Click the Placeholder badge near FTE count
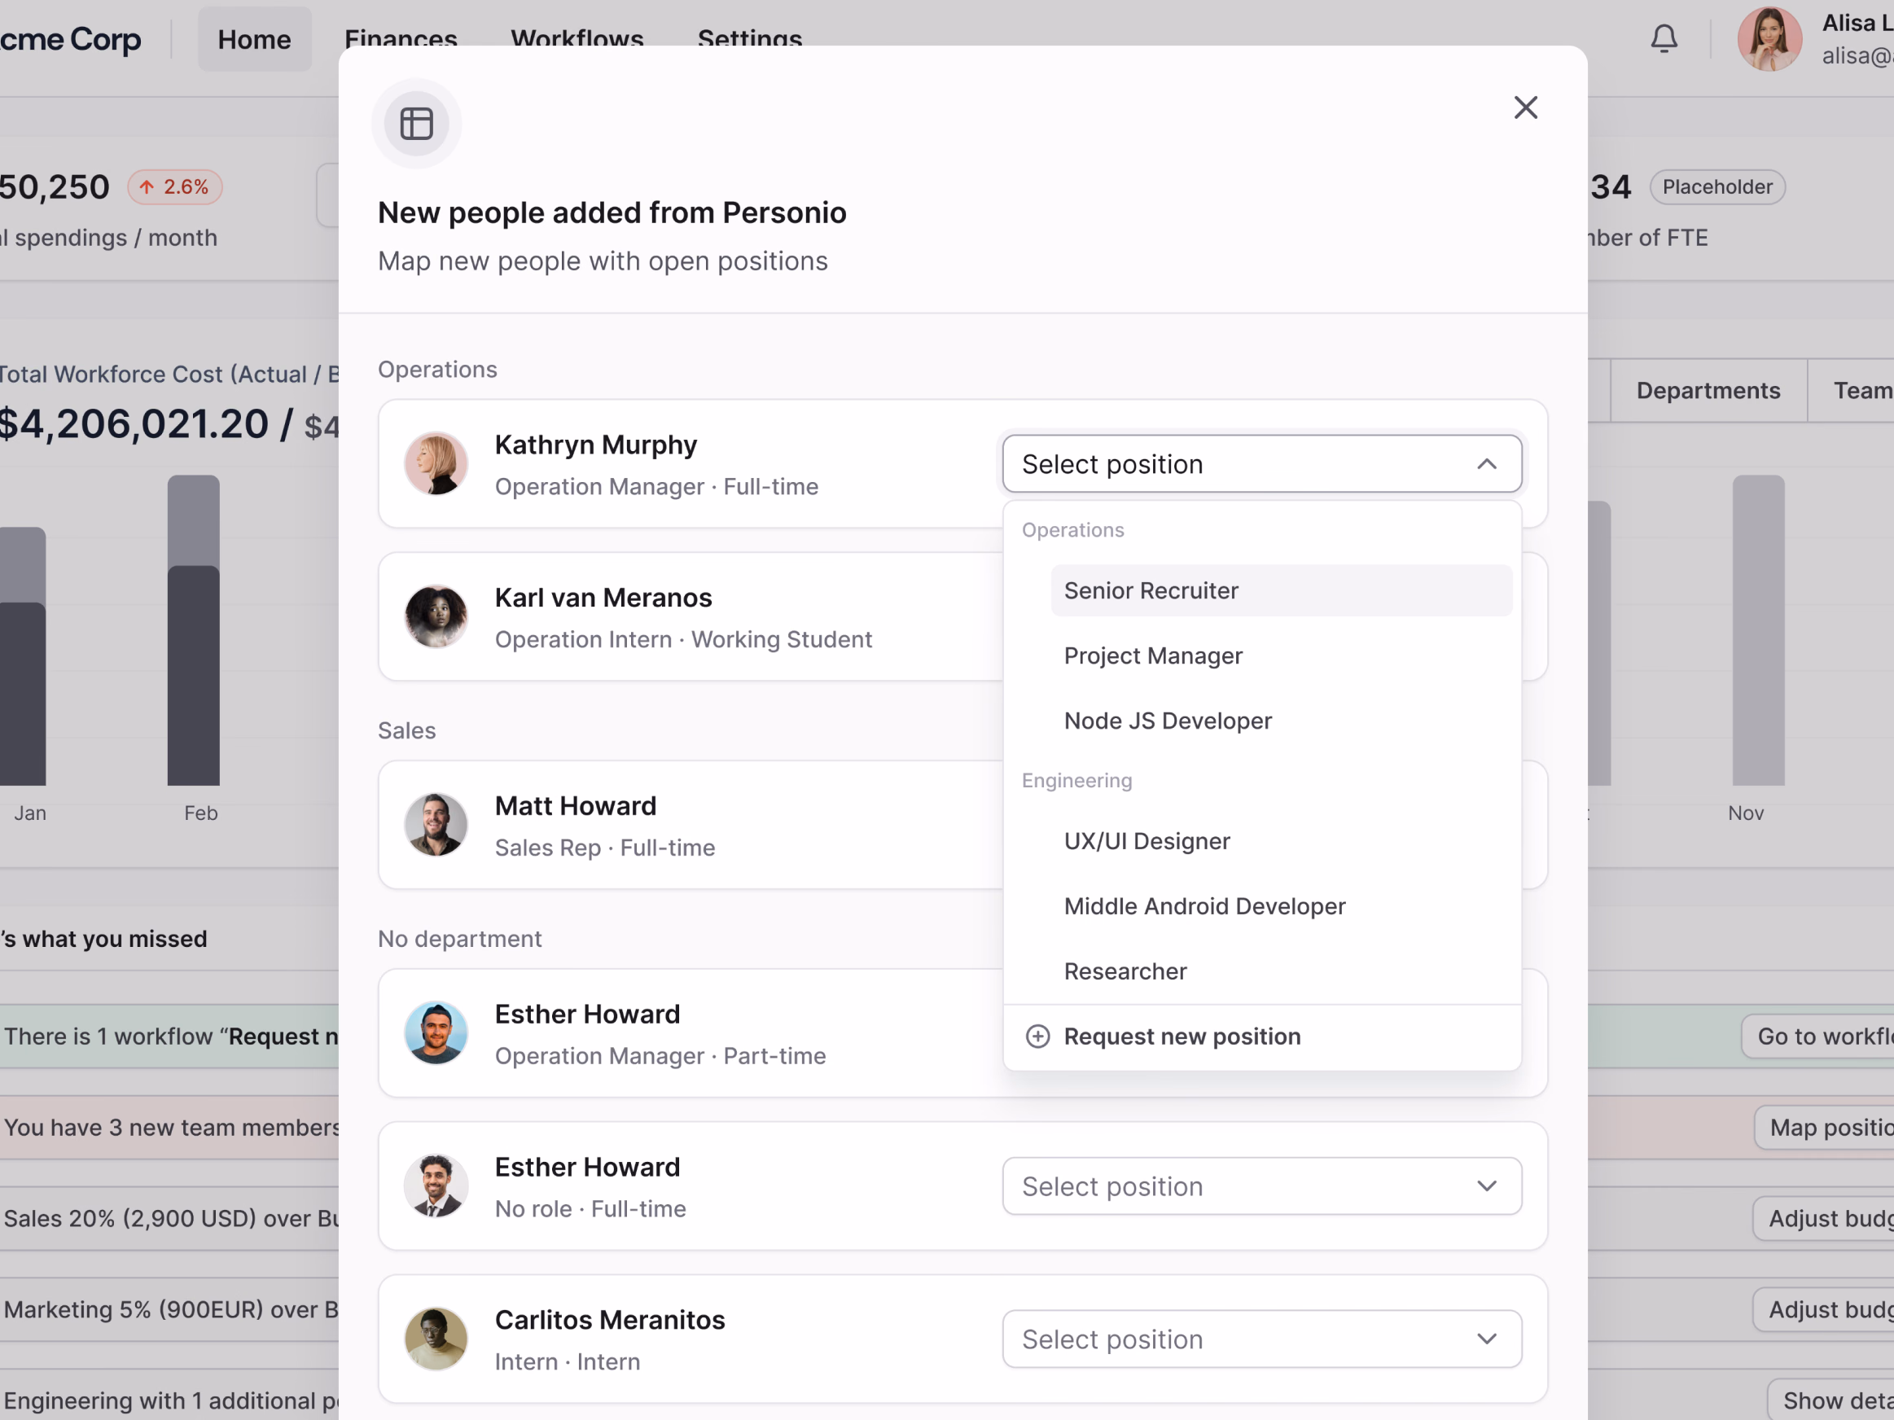 (1716, 186)
